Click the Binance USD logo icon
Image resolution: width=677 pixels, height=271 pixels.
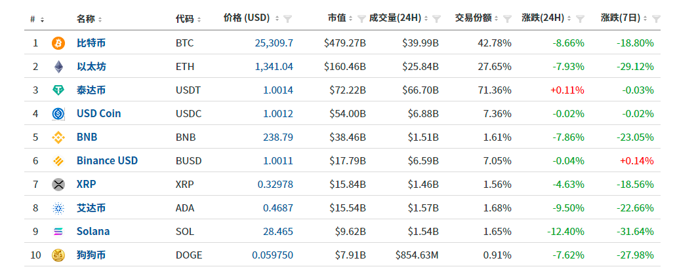(58, 161)
